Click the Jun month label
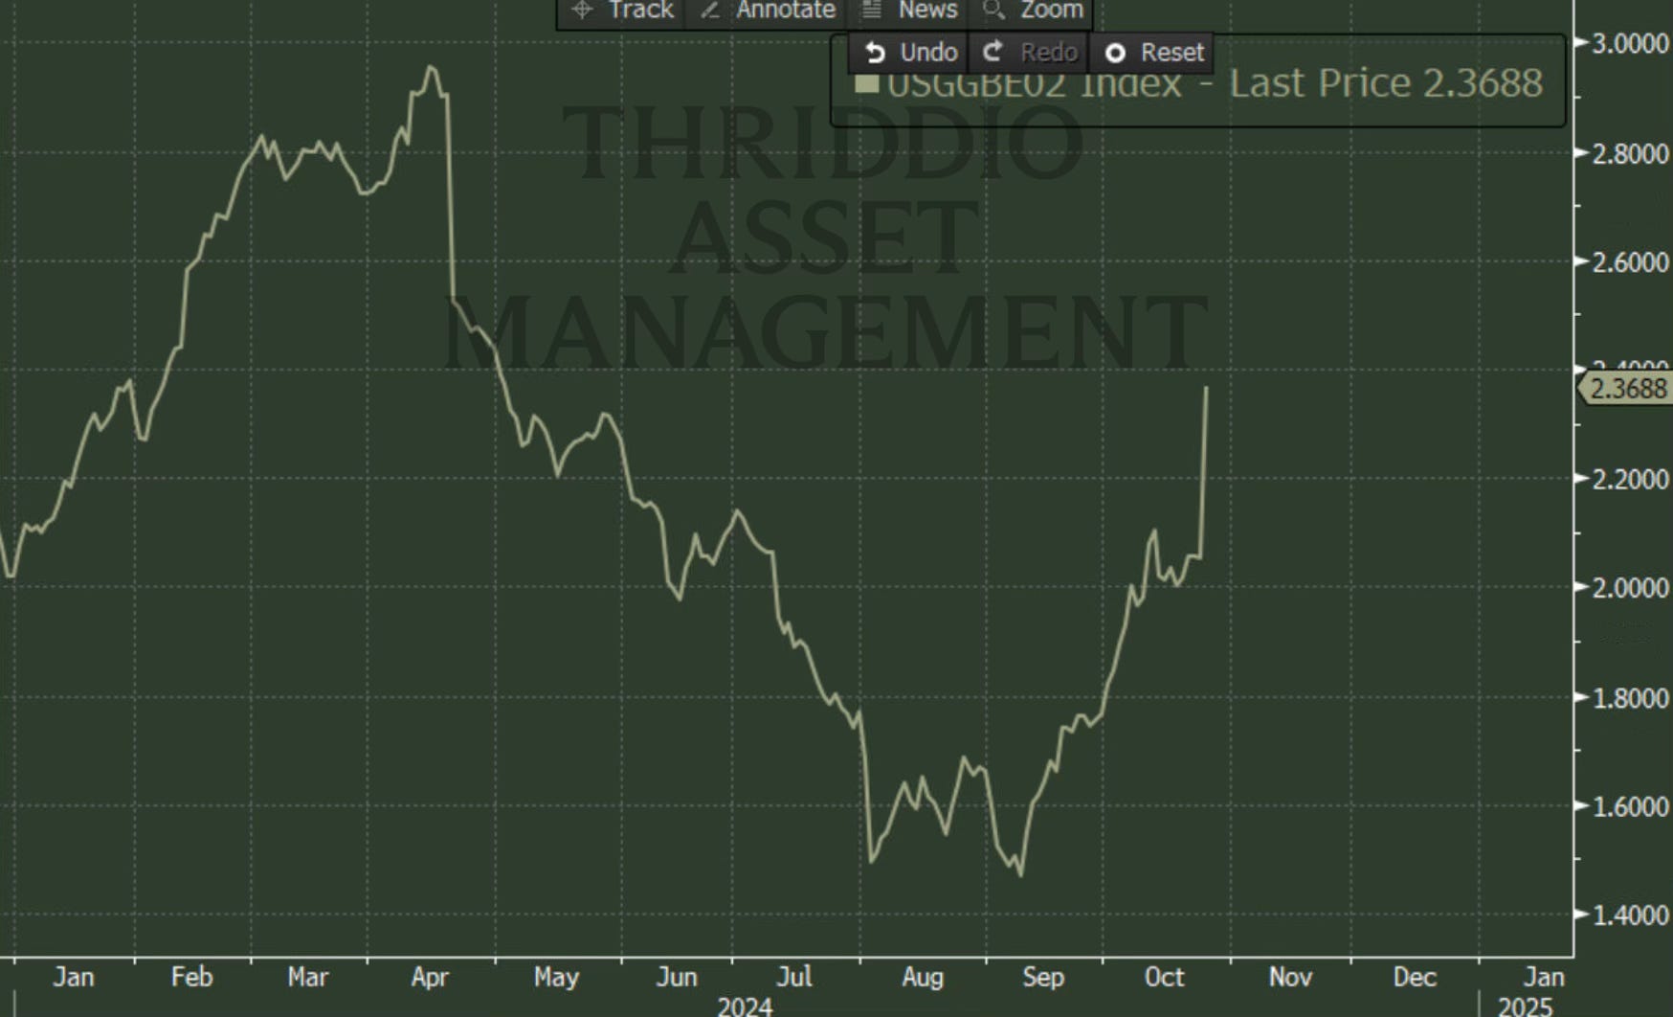The width and height of the screenshot is (1673, 1017). point(677,977)
